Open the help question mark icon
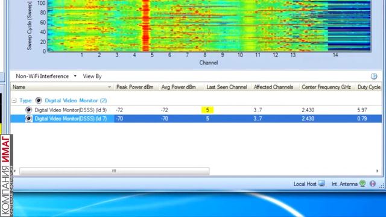Viewport: 386px width, 217px height. tap(374, 77)
